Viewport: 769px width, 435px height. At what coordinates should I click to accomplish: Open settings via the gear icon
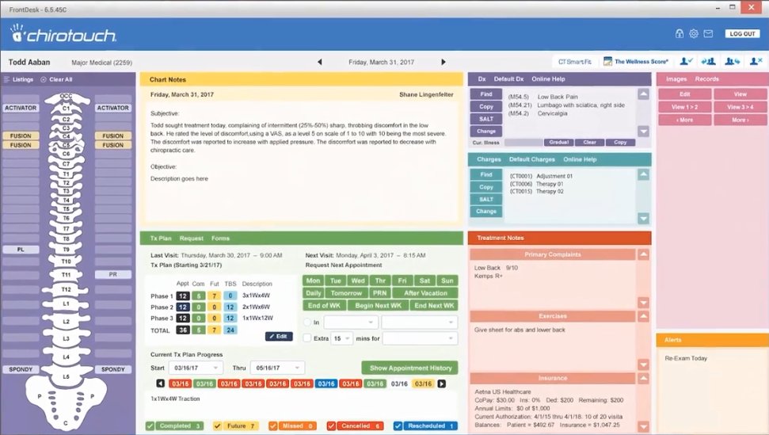point(693,34)
